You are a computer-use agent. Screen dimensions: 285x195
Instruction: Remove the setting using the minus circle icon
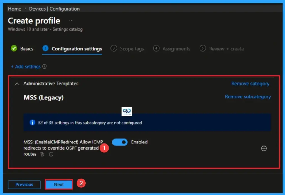(x=264, y=148)
